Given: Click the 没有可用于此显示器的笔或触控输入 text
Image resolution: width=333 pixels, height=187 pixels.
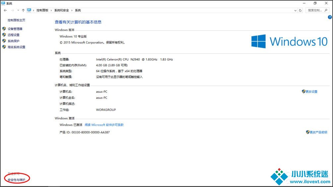Looking at the screenshot, I should coord(119,77).
